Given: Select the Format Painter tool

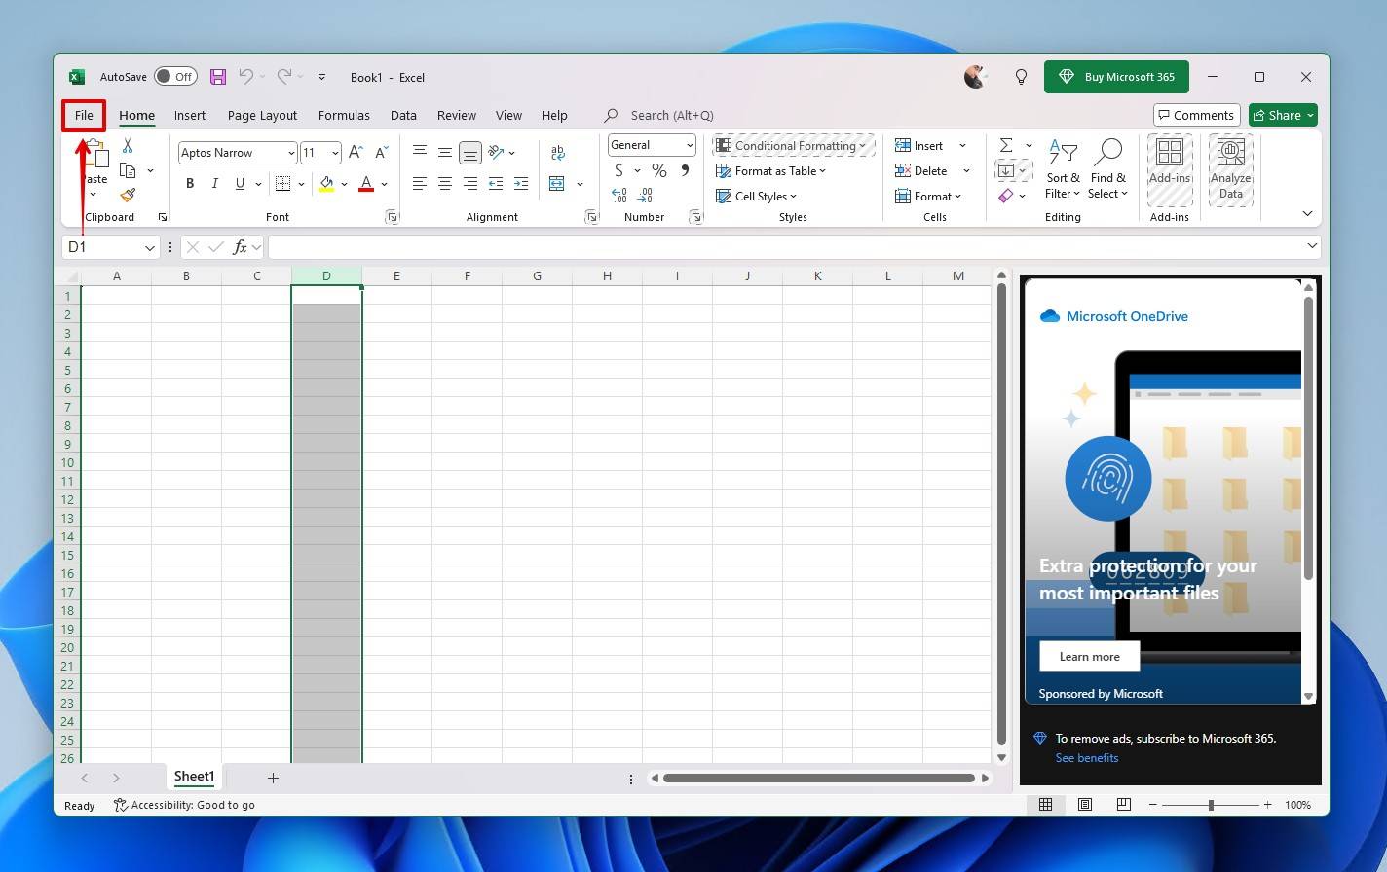Looking at the screenshot, I should pyautogui.click(x=127, y=194).
